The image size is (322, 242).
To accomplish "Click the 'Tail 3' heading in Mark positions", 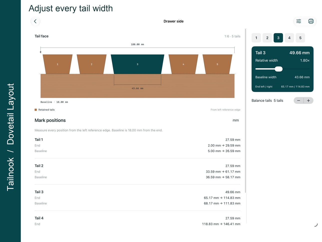I will [x=39, y=192].
